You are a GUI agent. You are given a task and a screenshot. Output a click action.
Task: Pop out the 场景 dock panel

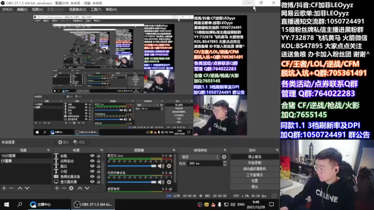49,150
